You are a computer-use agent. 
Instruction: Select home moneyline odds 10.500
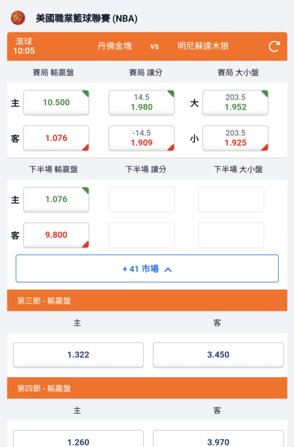[x=56, y=103]
